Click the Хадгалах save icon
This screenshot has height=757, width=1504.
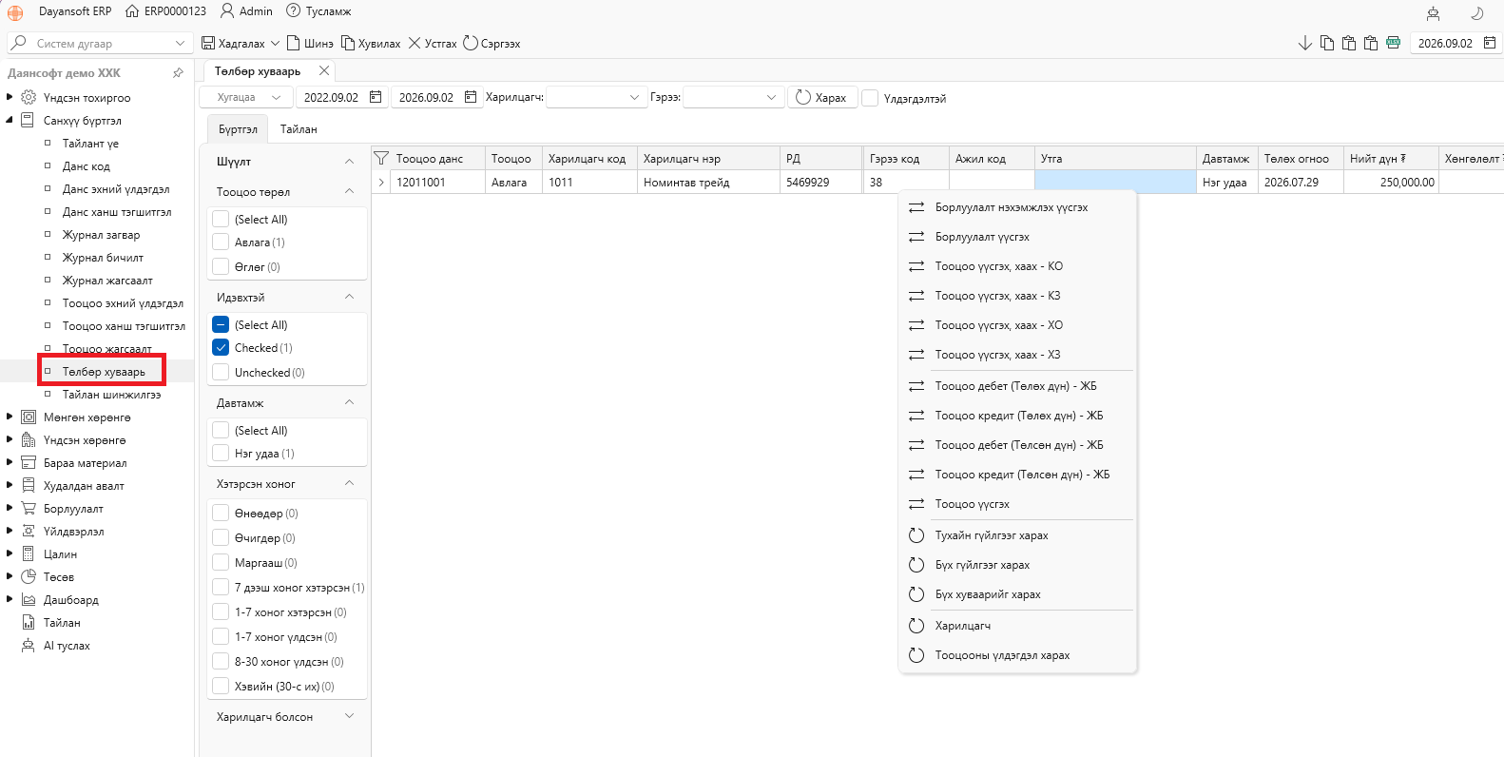[x=208, y=44]
